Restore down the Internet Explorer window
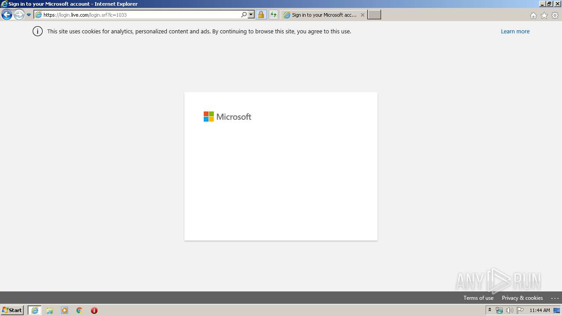Image resolution: width=562 pixels, height=316 pixels. click(x=549, y=4)
